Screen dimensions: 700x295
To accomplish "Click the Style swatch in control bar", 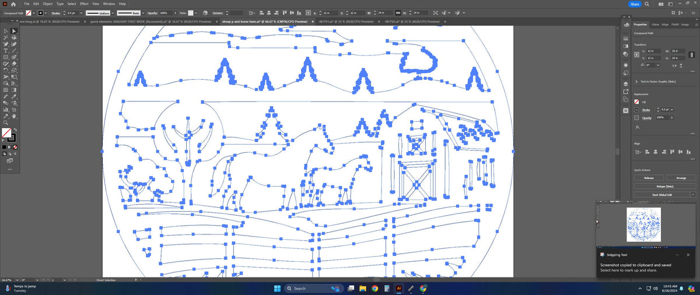I will [x=190, y=13].
